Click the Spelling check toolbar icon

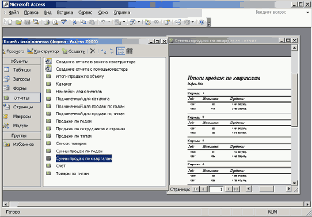(64, 22)
